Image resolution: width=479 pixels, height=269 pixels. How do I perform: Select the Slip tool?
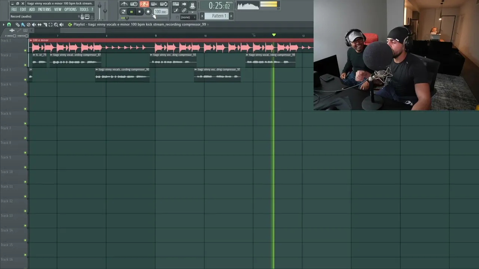tap(40, 25)
